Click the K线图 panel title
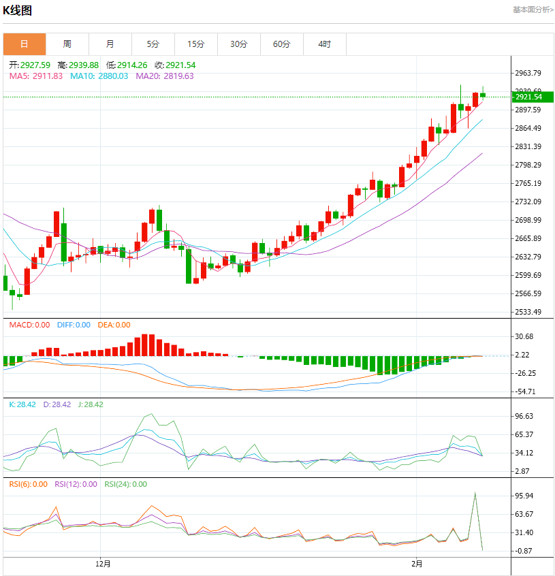555x576 pixels. point(18,10)
